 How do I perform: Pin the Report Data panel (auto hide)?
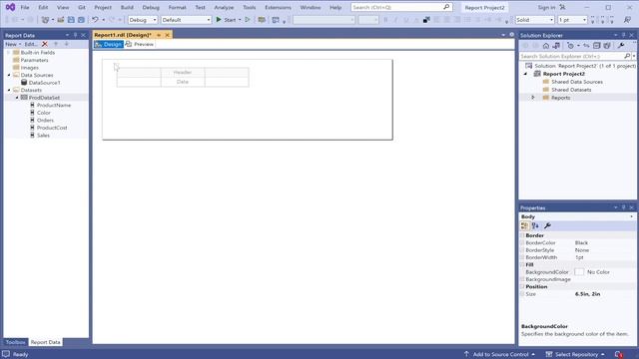(76, 35)
